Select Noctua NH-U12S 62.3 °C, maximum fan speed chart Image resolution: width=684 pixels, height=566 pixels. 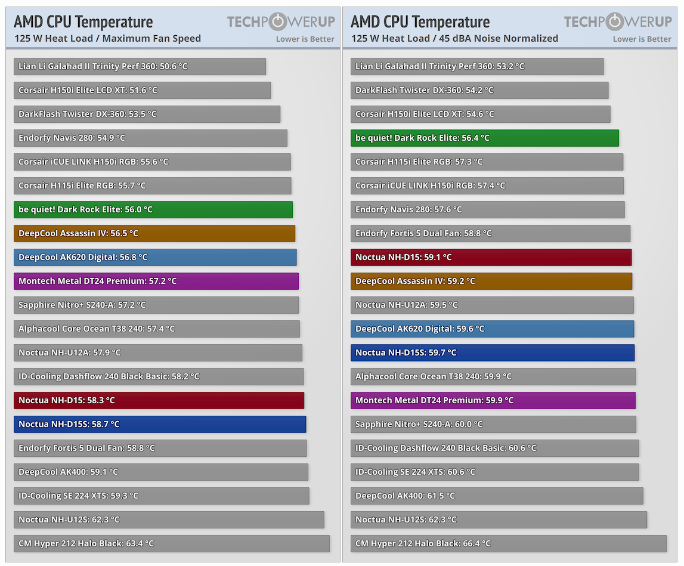[x=169, y=519]
